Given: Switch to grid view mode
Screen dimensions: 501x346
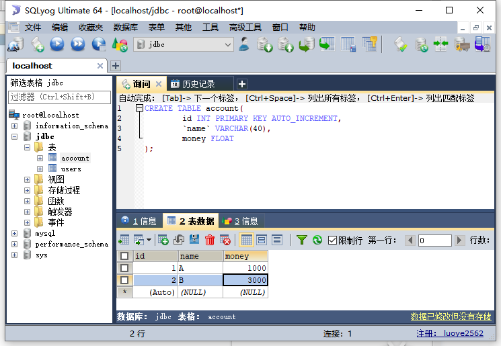Looking at the screenshot, I should pos(246,240).
